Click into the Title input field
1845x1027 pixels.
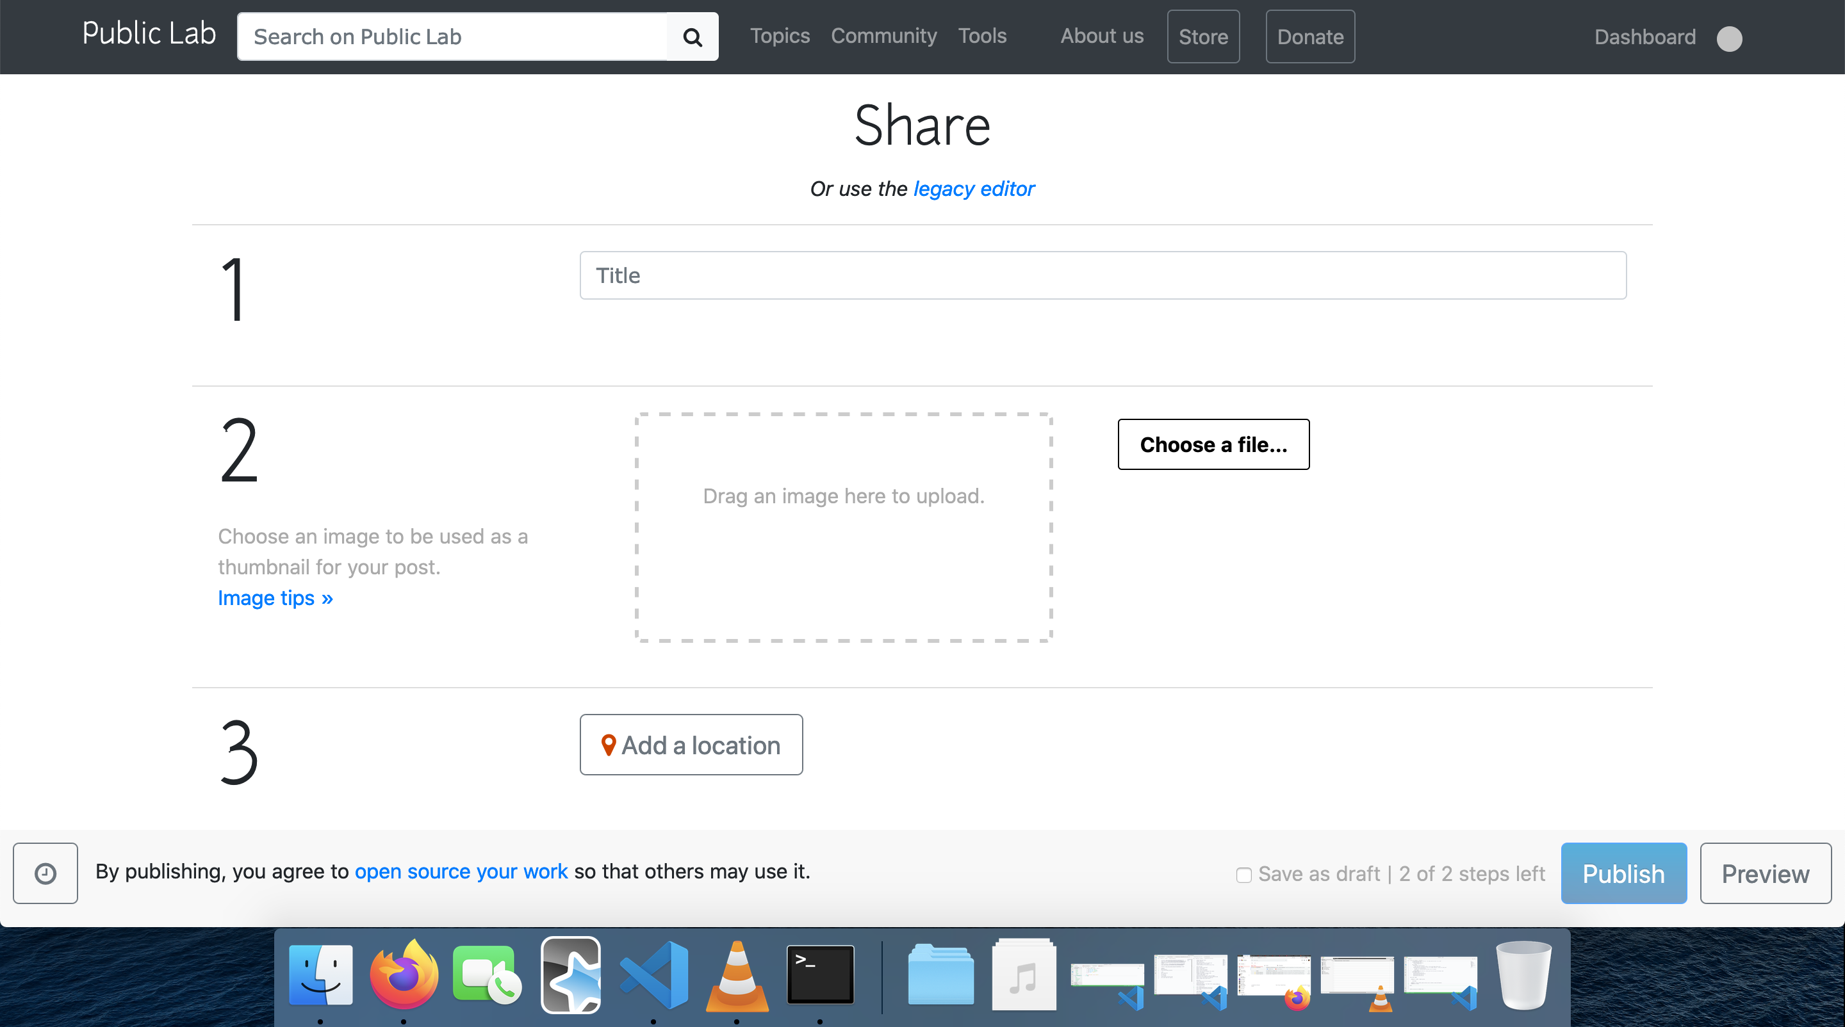(1103, 275)
